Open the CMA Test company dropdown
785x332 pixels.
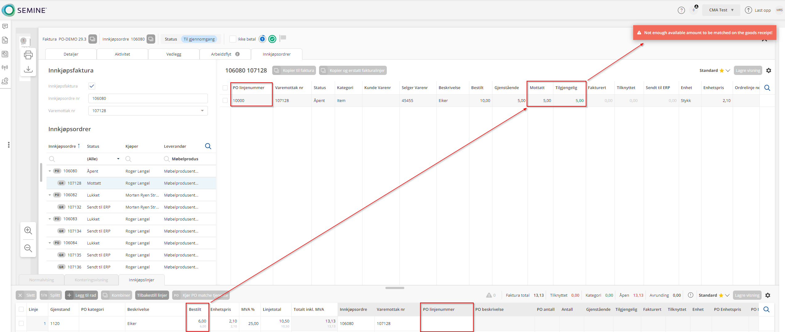[721, 10]
